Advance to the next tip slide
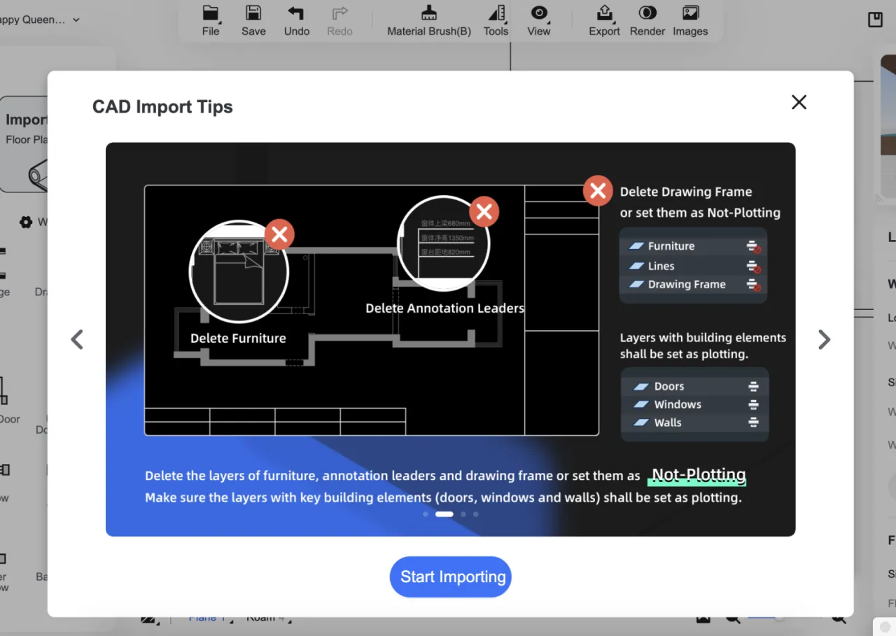The height and width of the screenshot is (636, 896). tap(824, 339)
